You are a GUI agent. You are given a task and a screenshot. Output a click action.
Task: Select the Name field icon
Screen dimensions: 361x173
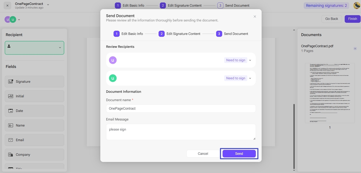(x=11, y=125)
